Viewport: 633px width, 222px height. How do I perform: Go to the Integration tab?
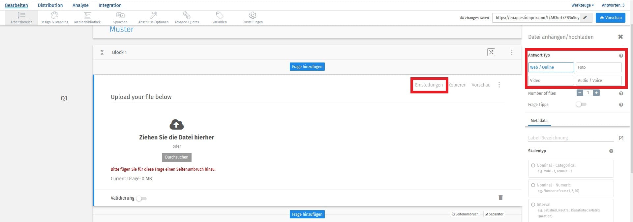click(110, 5)
